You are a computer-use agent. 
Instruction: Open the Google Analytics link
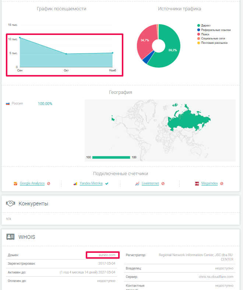(x=32, y=183)
